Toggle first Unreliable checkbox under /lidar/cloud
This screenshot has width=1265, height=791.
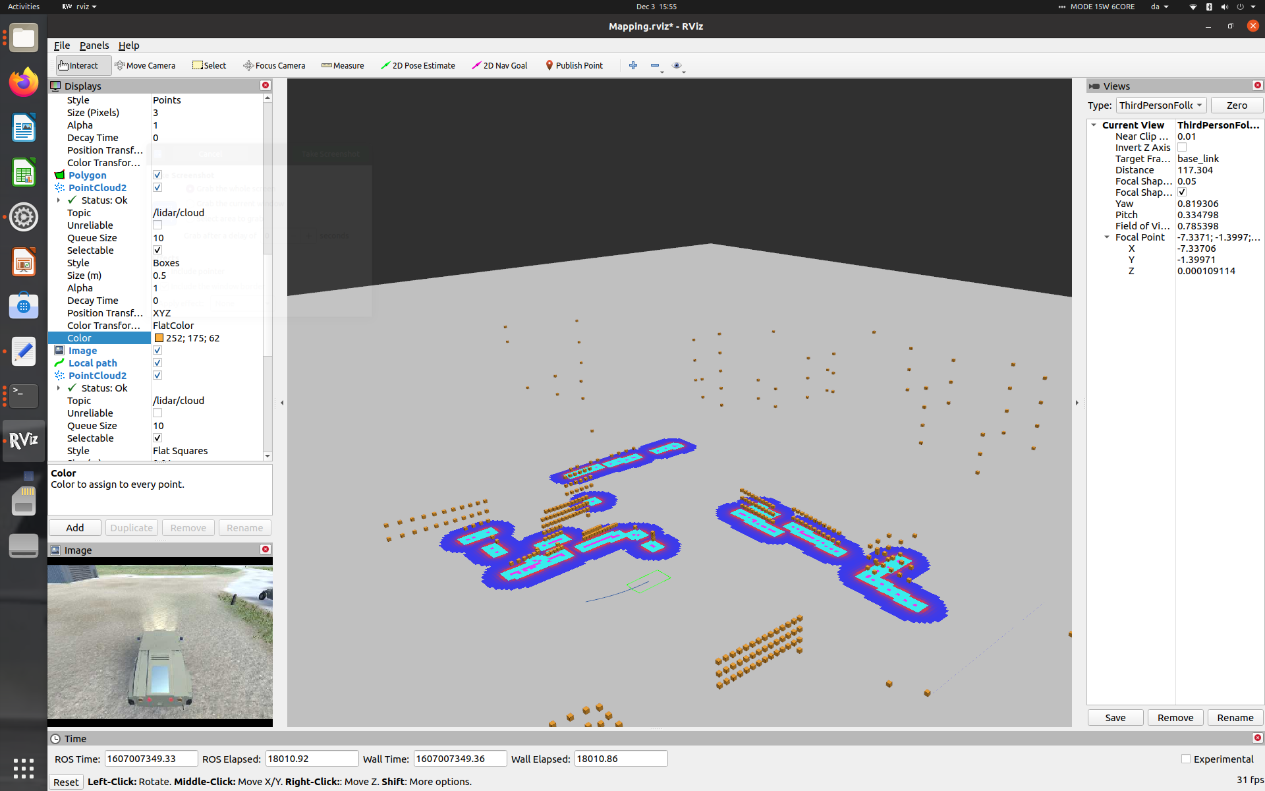coord(157,225)
